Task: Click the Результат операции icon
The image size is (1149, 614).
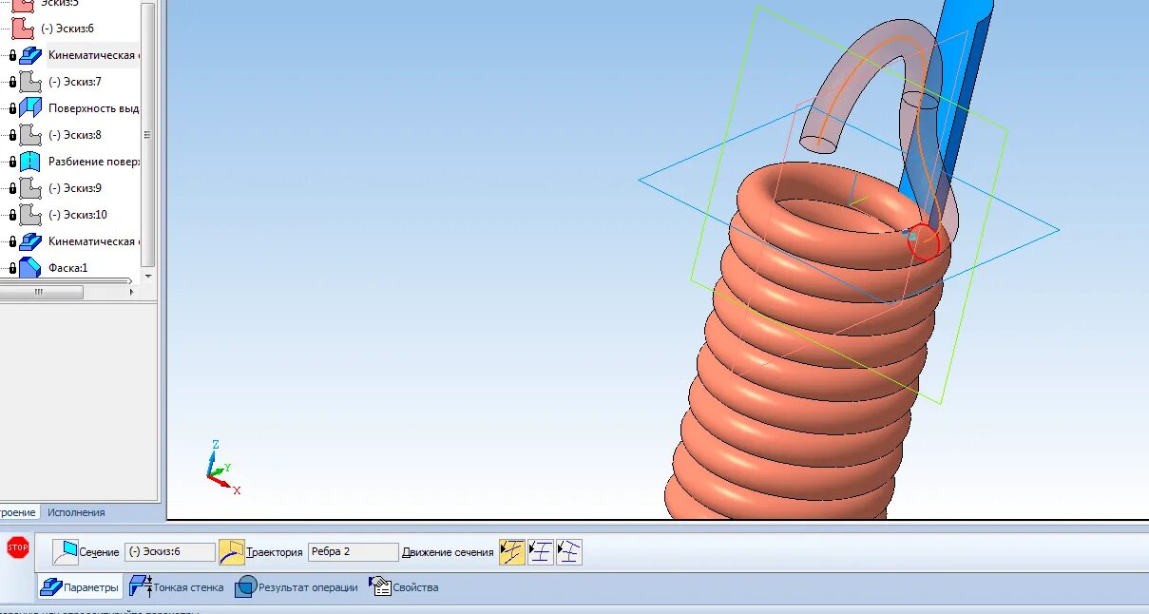Action: click(x=246, y=586)
